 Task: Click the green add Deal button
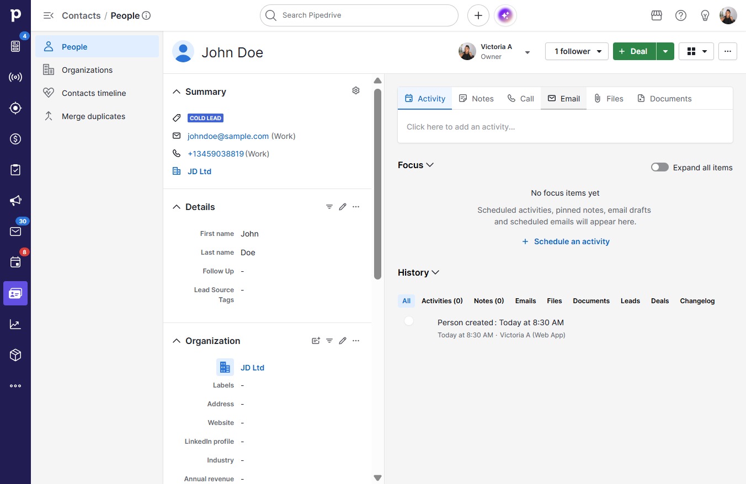634,51
